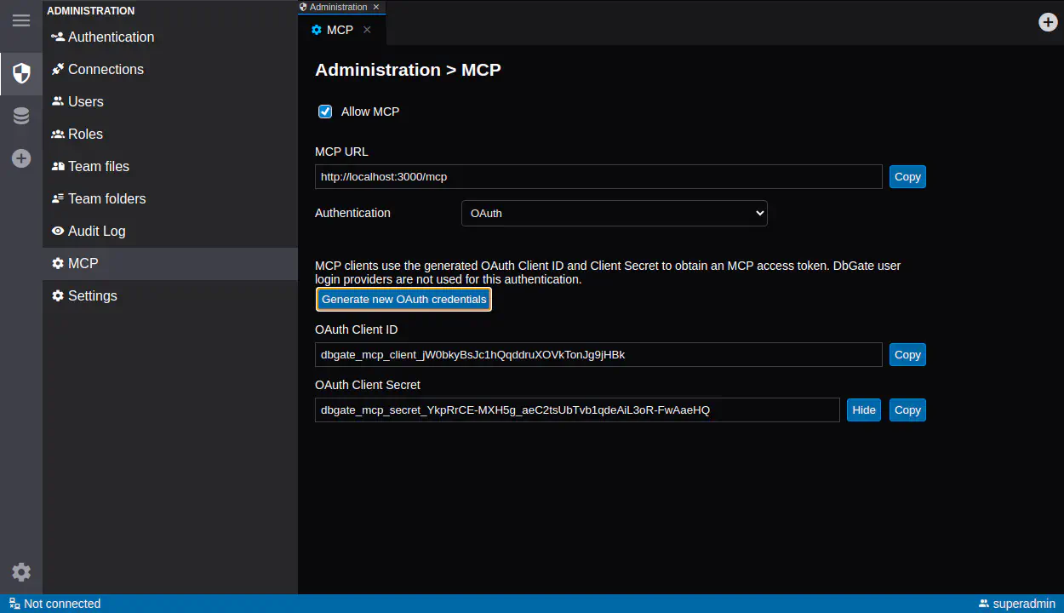The image size is (1064, 613).
Task: Click the OAuth Client Secret label
Action: pyautogui.click(x=368, y=385)
